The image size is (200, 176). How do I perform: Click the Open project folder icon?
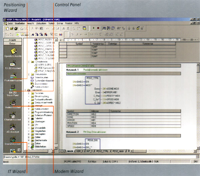click(12, 28)
